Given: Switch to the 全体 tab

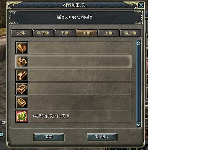Looking at the screenshot, I should (x=21, y=33).
